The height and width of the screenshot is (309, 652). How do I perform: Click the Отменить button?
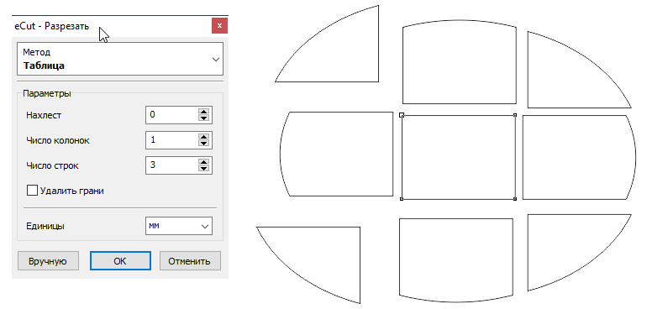coord(190,261)
